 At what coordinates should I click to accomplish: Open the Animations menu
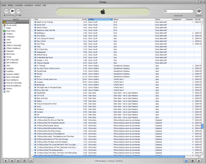[29, 5]
